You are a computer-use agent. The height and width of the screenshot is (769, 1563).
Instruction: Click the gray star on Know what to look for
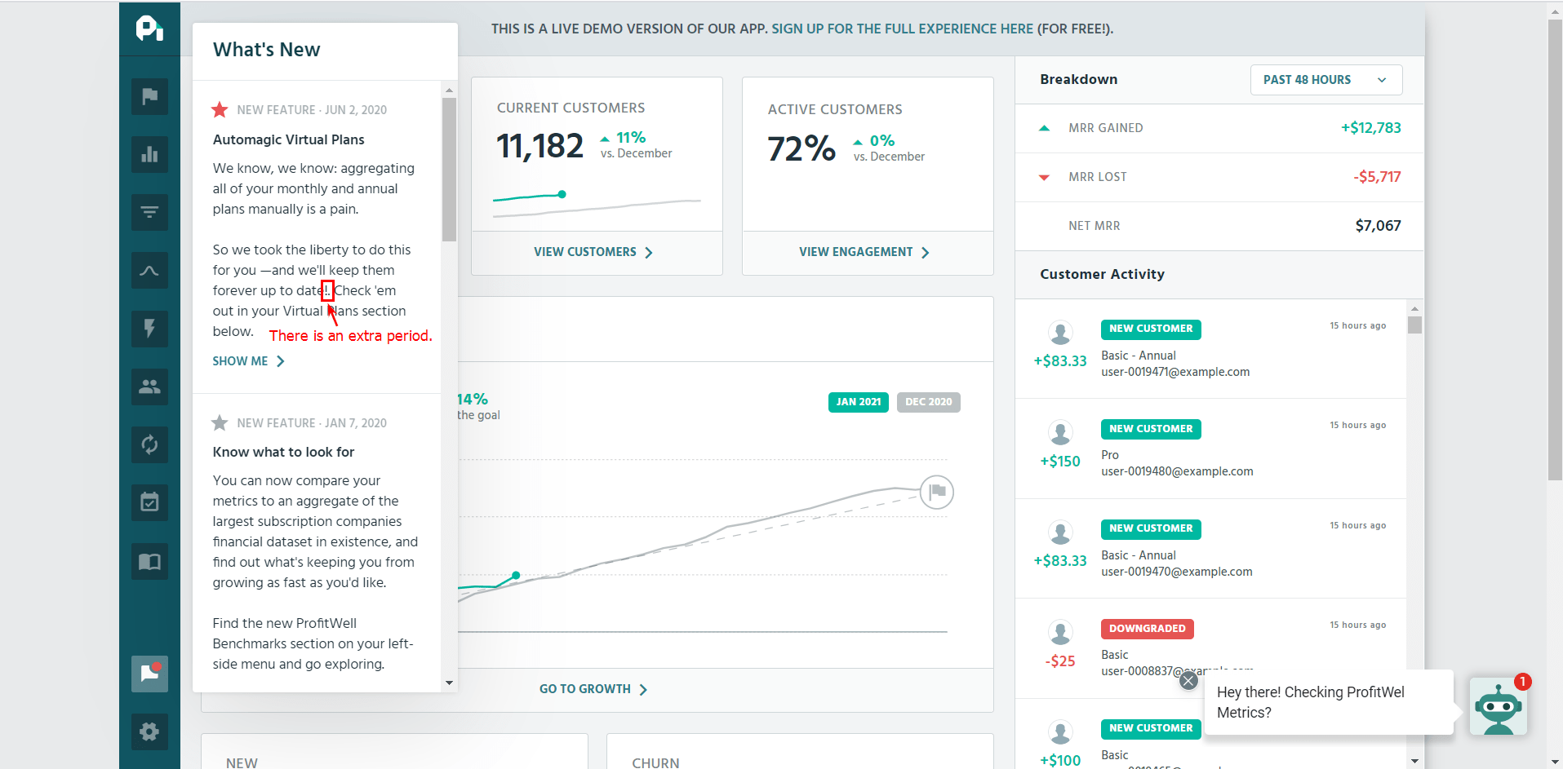click(220, 422)
